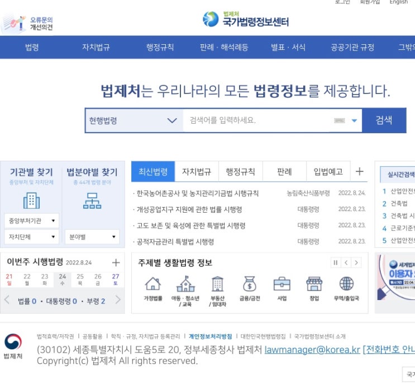Select day 26 금 in weekly calendar
The image size is (415, 384).
point(98,279)
